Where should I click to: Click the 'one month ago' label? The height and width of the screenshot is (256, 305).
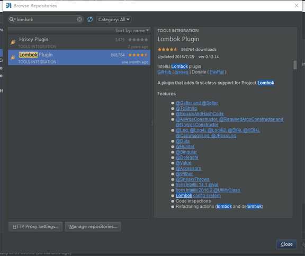click(x=135, y=62)
